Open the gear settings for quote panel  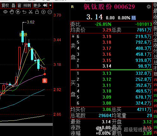pyautogui.click(x=148, y=7)
